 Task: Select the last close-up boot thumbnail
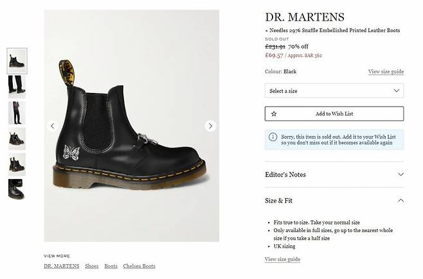17,190
